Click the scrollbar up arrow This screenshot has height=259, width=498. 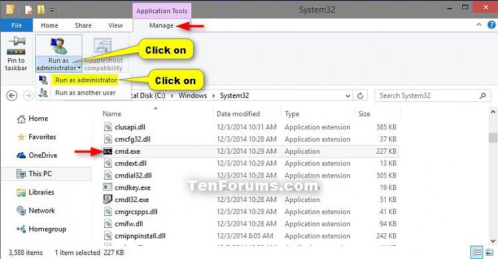pos(493,112)
